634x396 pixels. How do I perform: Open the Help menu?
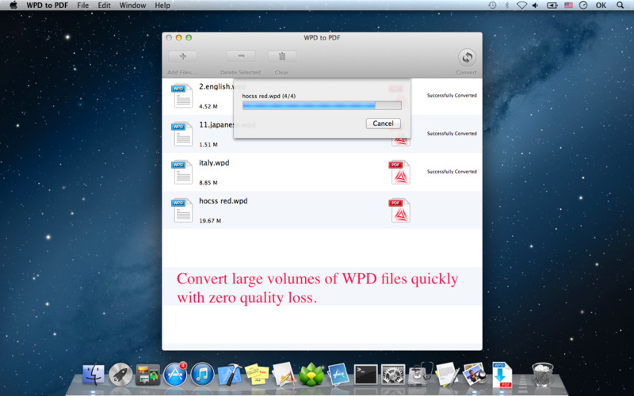click(x=162, y=6)
